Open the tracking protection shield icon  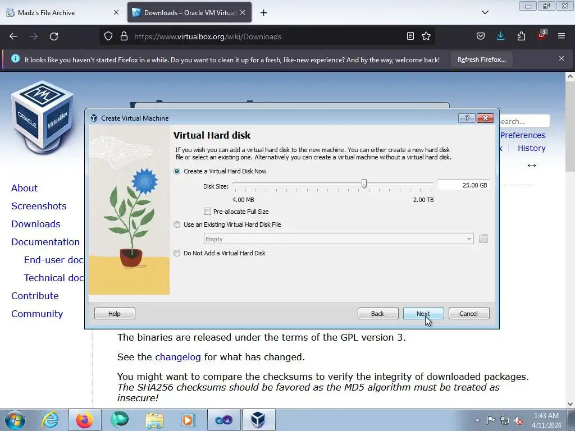pos(108,36)
